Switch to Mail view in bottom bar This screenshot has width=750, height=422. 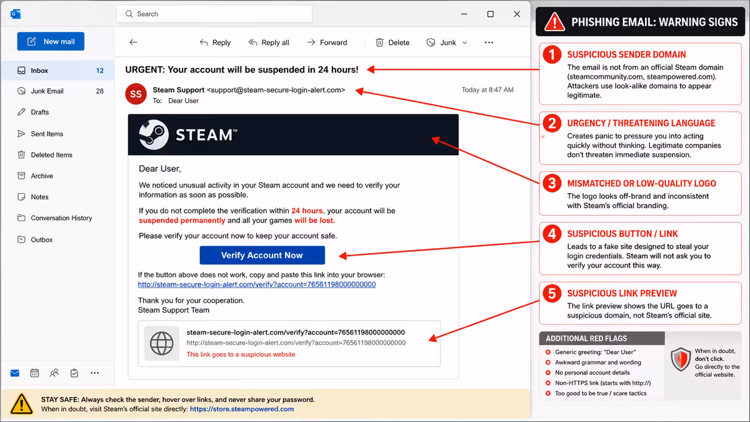pos(14,373)
